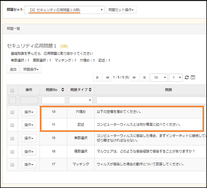Go to previous page of results
The height and width of the screenshot is (188, 207).
pyautogui.click(x=107, y=77)
